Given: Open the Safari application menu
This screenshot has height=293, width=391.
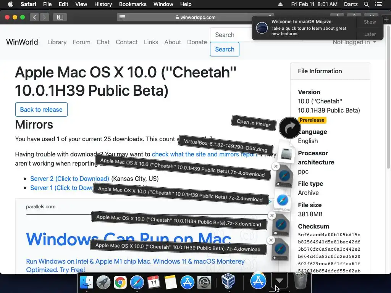Looking at the screenshot, I should [28, 4].
